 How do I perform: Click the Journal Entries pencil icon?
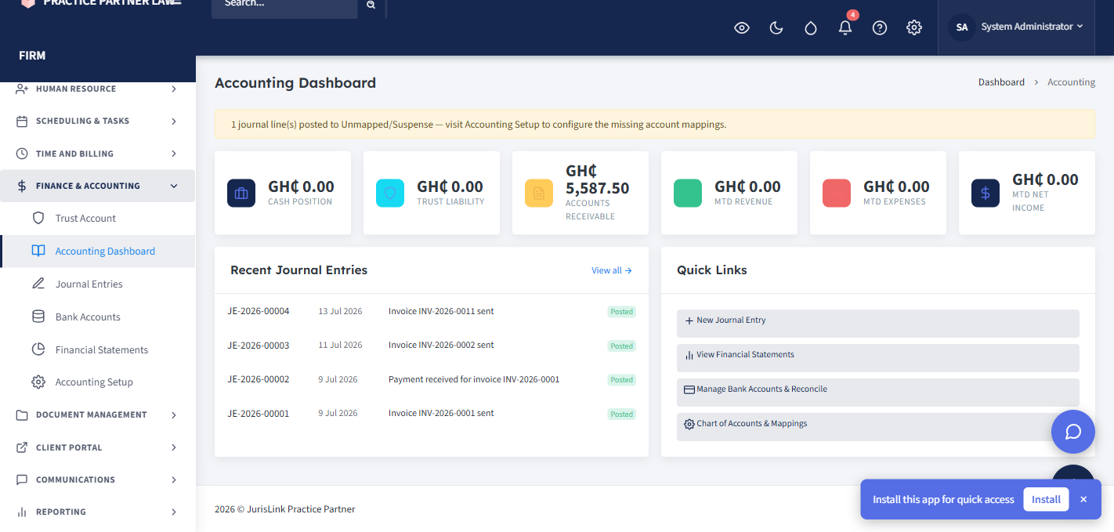(x=38, y=284)
